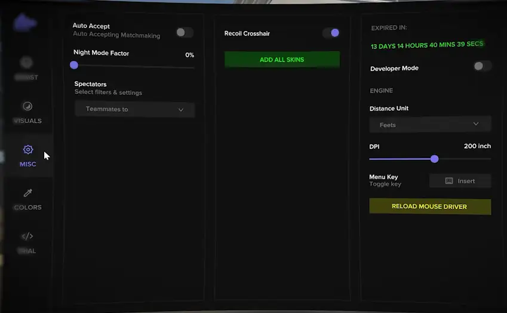
Task: Click the Developer Mode label
Action: click(x=395, y=68)
